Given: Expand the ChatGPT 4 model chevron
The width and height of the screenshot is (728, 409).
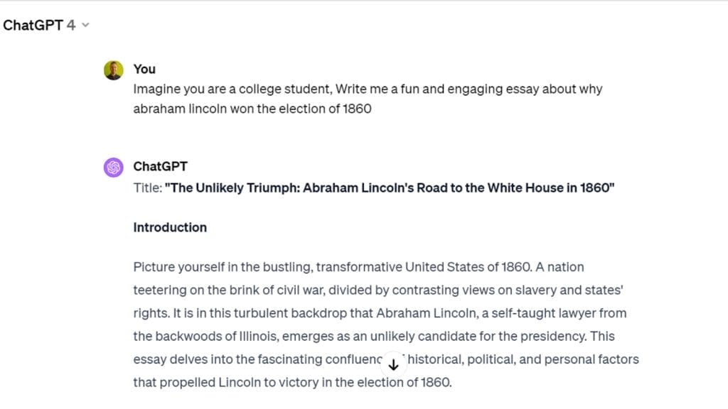Looking at the screenshot, I should [x=85, y=25].
